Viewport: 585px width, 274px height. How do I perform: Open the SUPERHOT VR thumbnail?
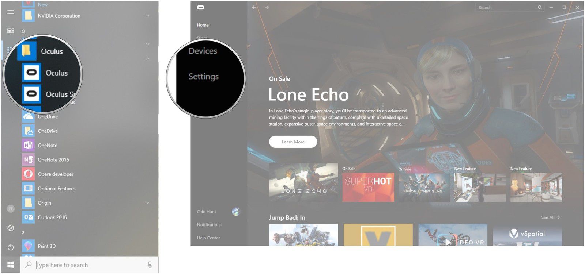coord(368,187)
